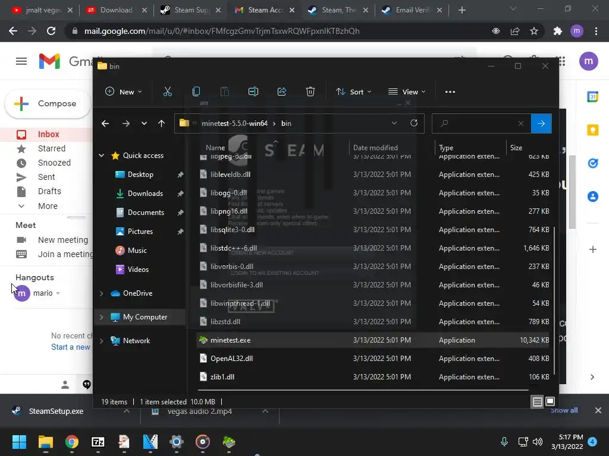Viewport: 609px width, 456px height.
Task: Open Google Calendar side panel icon
Action: click(593, 97)
